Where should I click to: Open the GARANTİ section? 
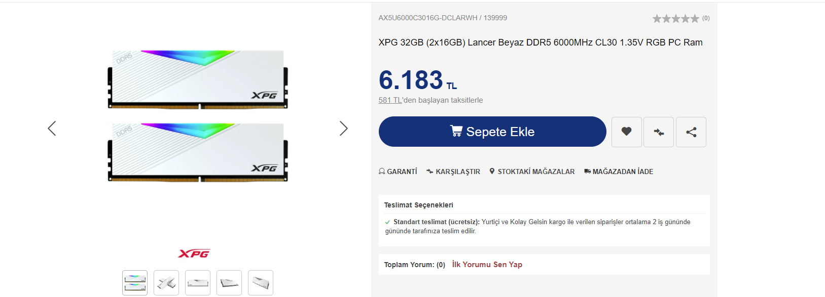pos(398,172)
